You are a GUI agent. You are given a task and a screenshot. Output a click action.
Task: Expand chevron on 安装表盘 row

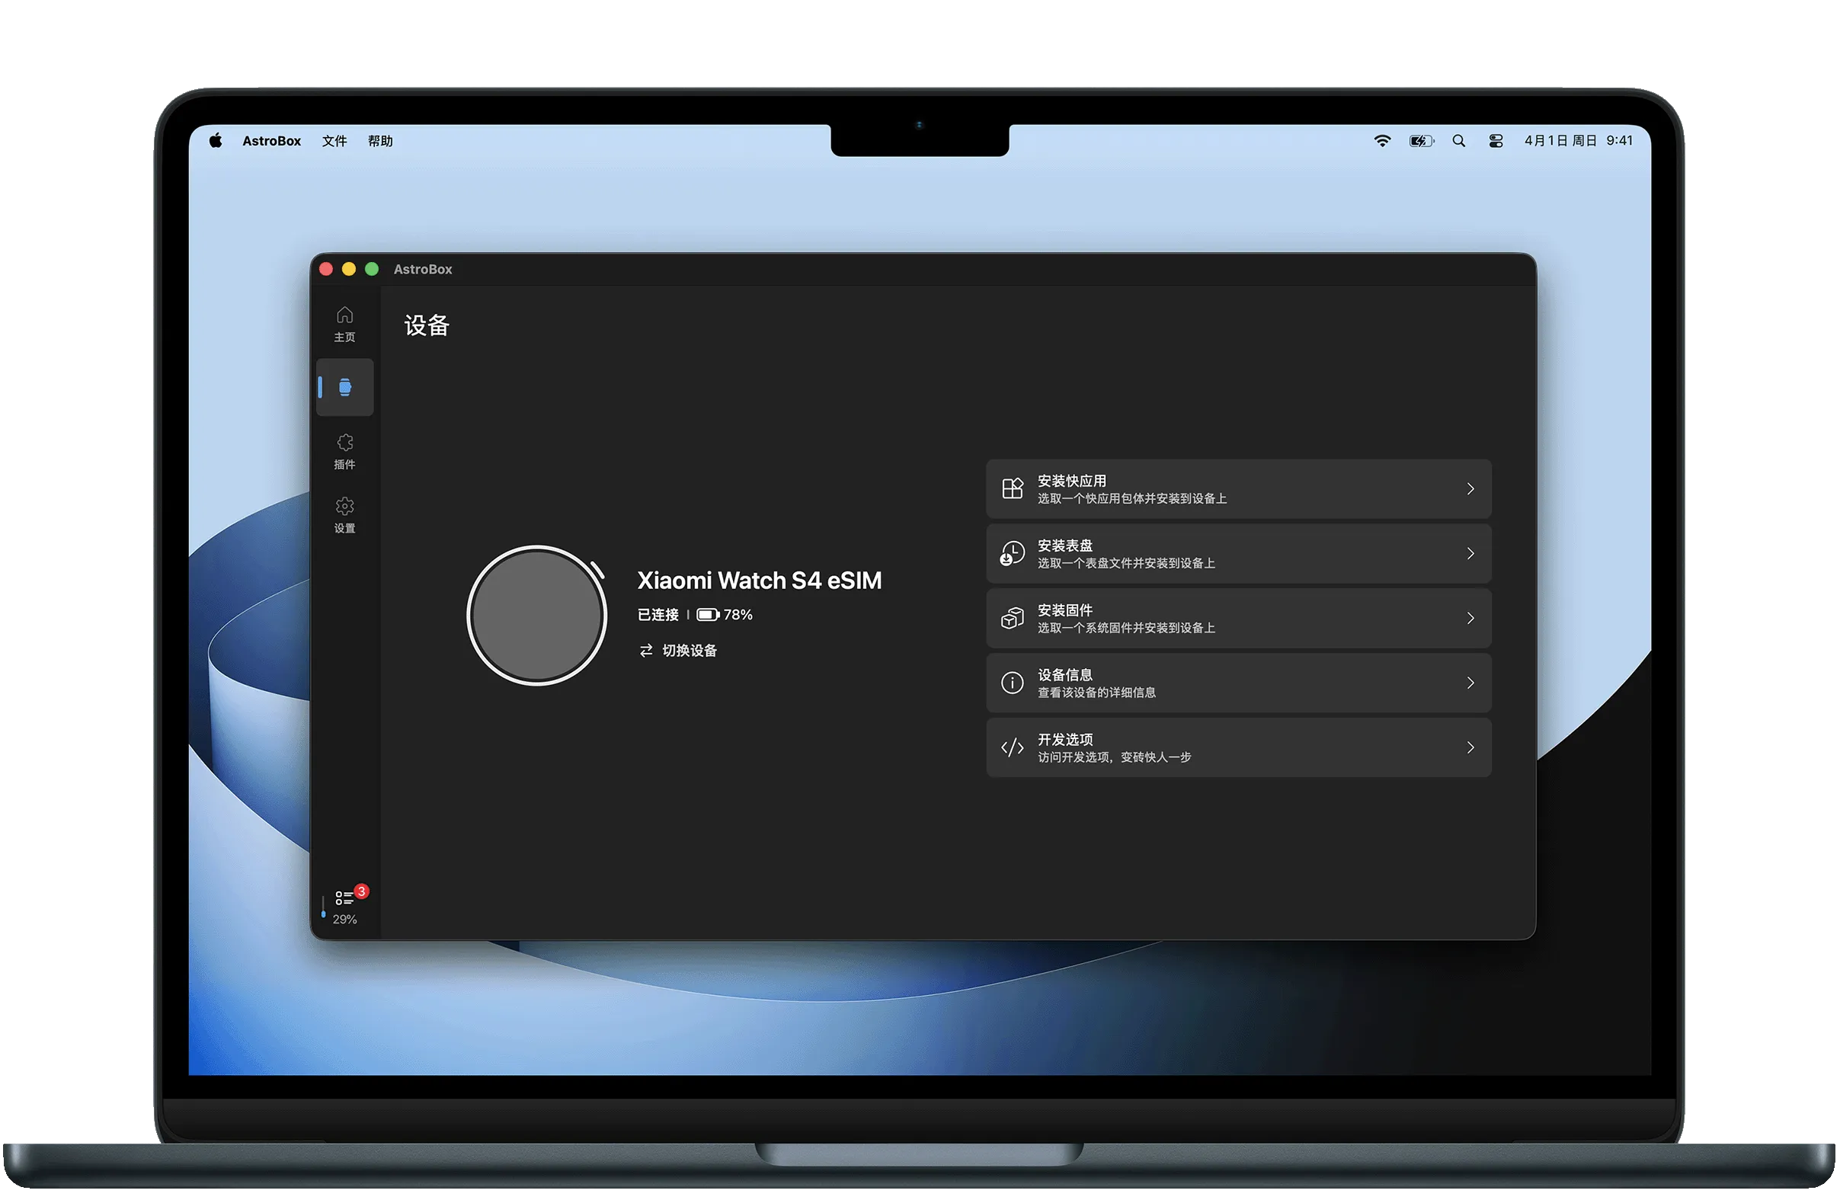coord(1470,554)
